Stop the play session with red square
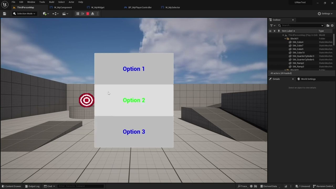The width and height of the screenshot is (336, 189). point(88,14)
